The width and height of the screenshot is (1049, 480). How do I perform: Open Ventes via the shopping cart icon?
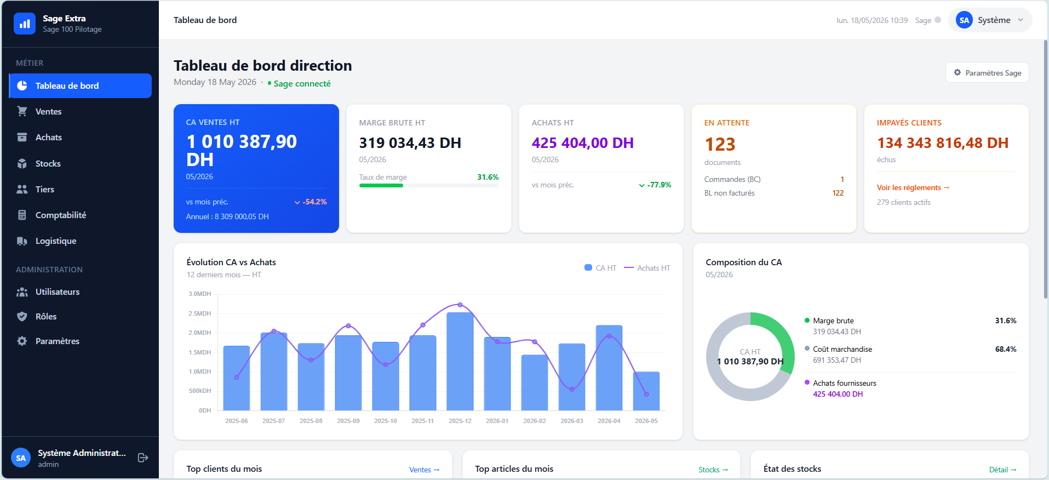pyautogui.click(x=22, y=111)
